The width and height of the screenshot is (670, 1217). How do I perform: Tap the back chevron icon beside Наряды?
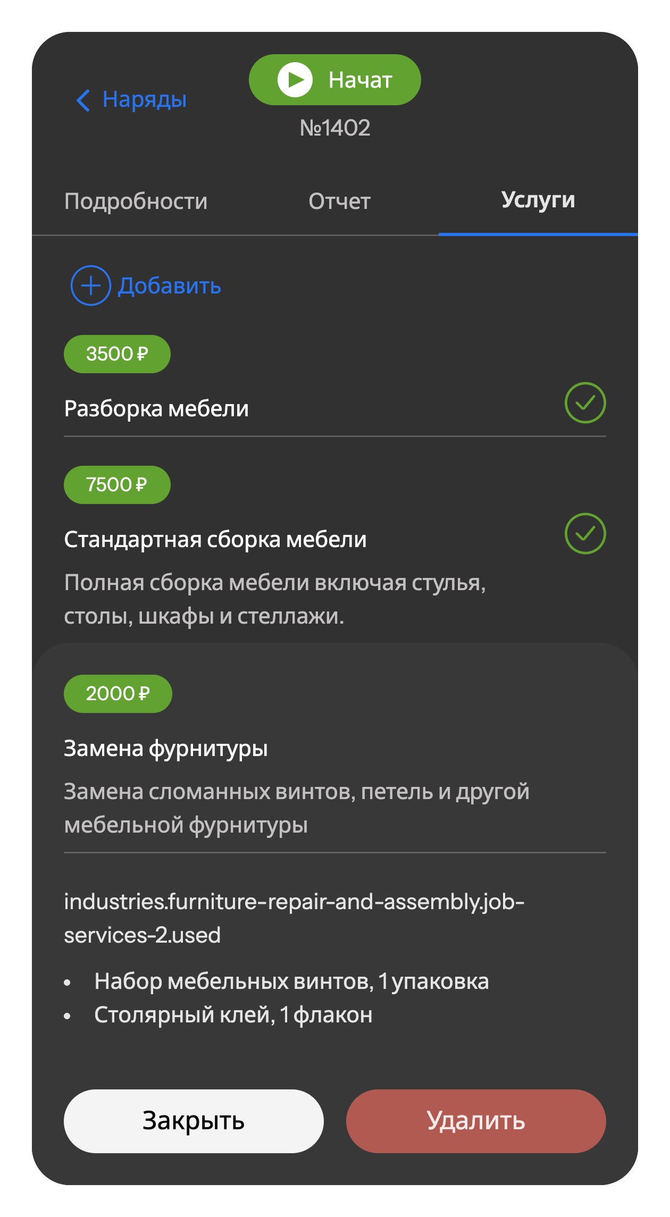click(x=83, y=100)
